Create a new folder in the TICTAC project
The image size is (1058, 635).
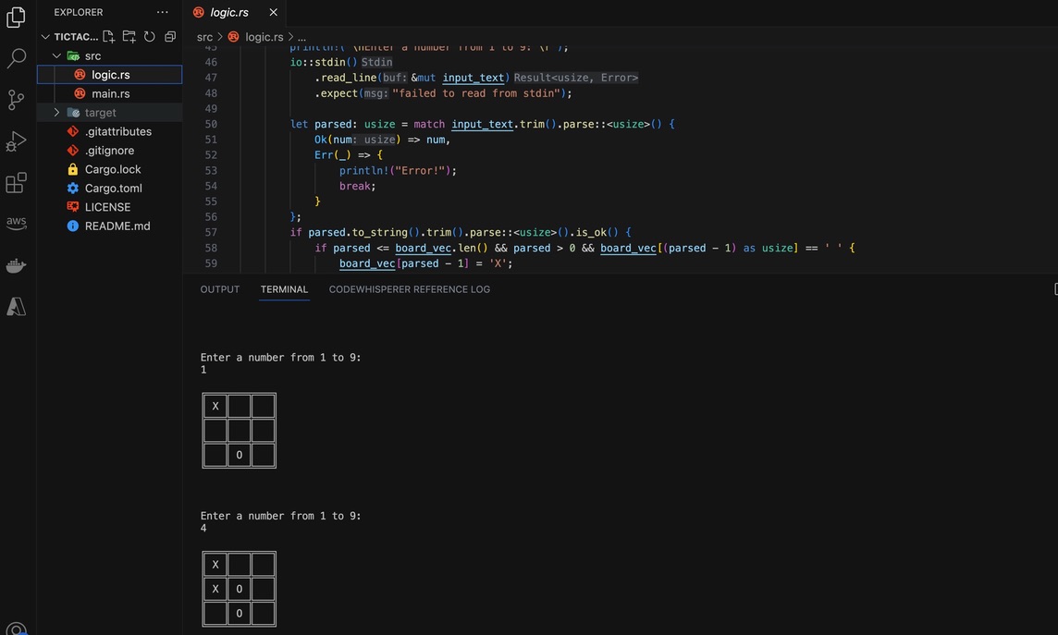click(x=129, y=36)
